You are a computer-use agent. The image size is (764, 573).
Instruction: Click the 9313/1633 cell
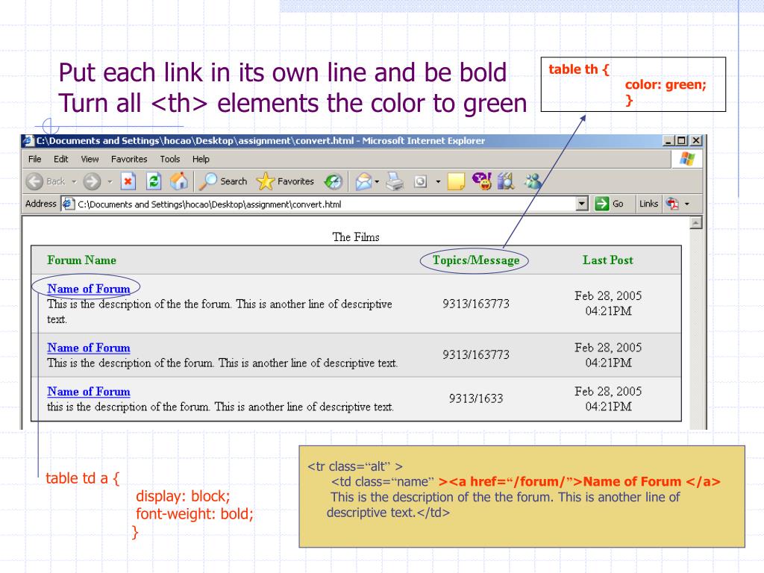pyautogui.click(x=476, y=398)
